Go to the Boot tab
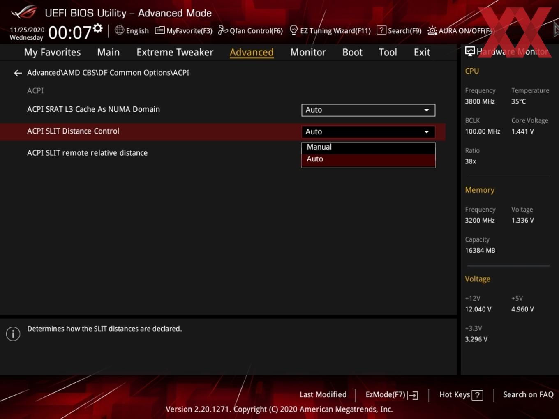This screenshot has width=559, height=419. click(x=352, y=52)
